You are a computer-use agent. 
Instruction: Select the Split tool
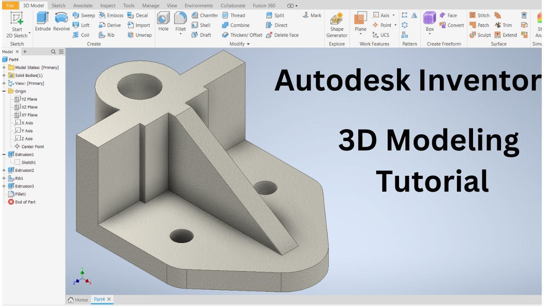(x=275, y=15)
